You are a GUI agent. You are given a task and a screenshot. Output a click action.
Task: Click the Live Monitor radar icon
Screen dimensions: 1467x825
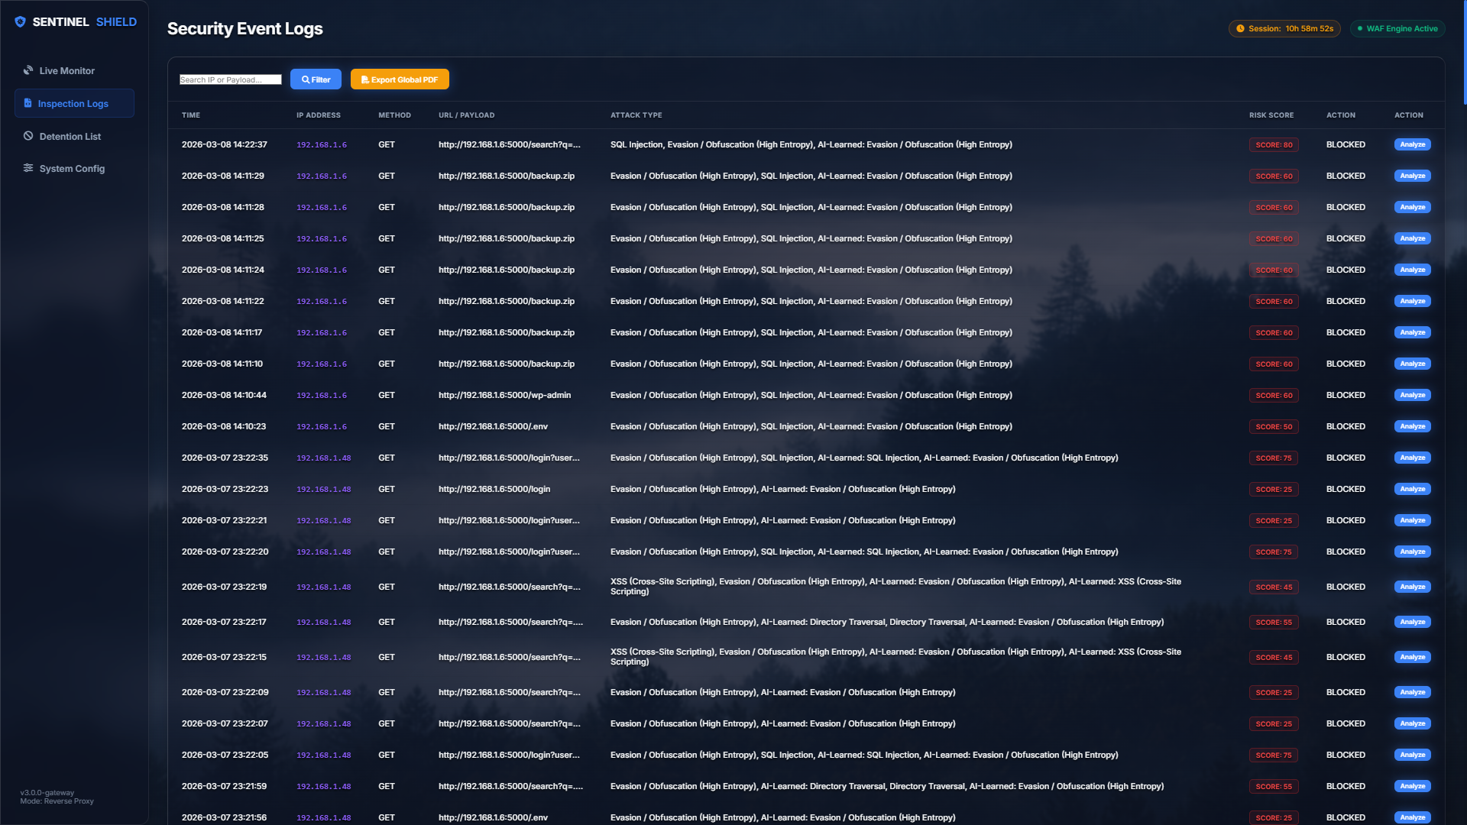coord(28,70)
